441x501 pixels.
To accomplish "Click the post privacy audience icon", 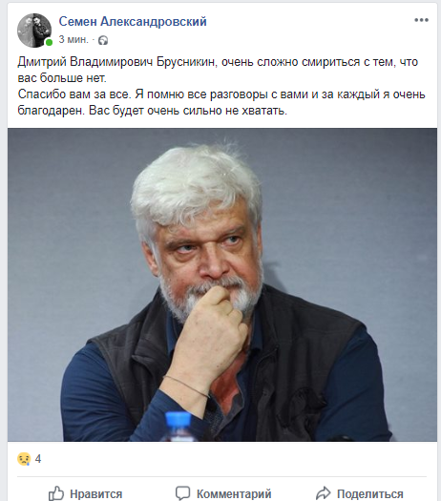I will pyautogui.click(x=103, y=41).
